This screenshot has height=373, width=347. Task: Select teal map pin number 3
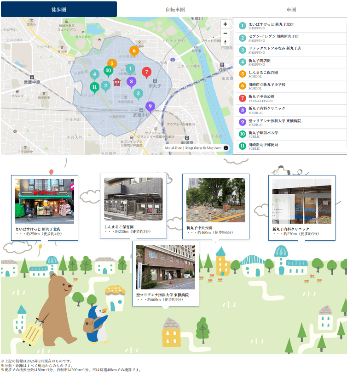point(138,94)
